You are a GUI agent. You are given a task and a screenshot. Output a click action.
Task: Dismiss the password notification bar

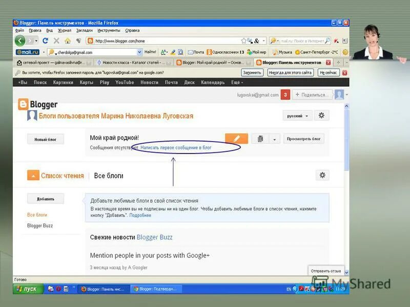coord(344,73)
